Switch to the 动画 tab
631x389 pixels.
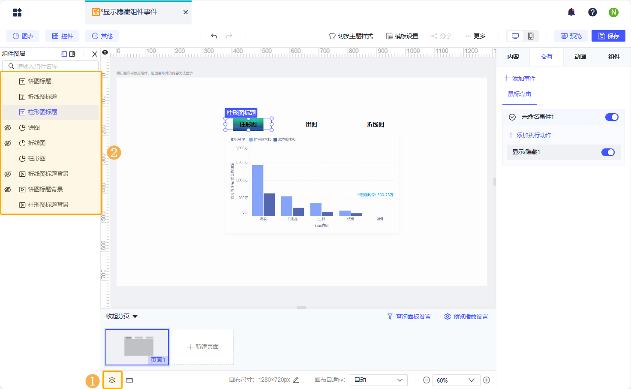(580, 57)
